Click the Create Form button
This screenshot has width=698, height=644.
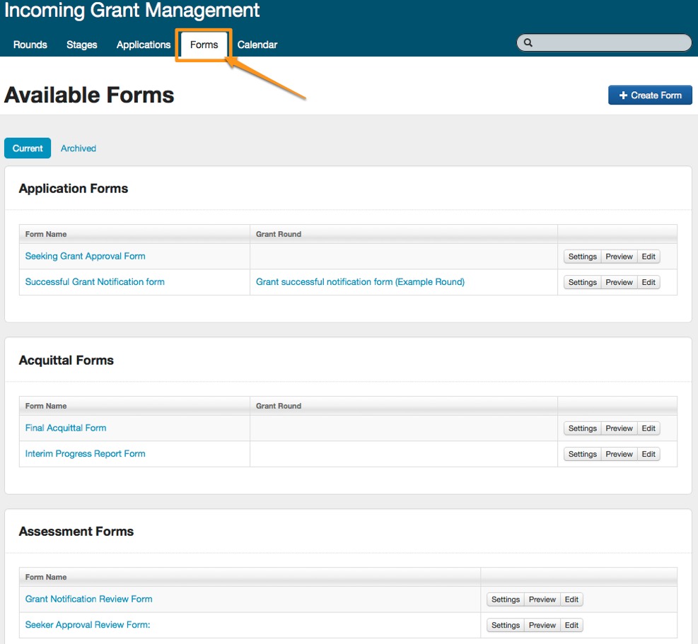point(650,95)
